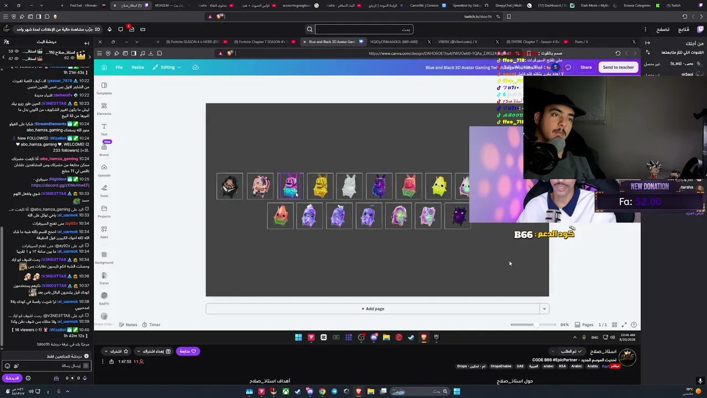This screenshot has height=398, width=707.
Task: Open the Tracer app in Canva sidebar
Action: pyautogui.click(x=104, y=278)
